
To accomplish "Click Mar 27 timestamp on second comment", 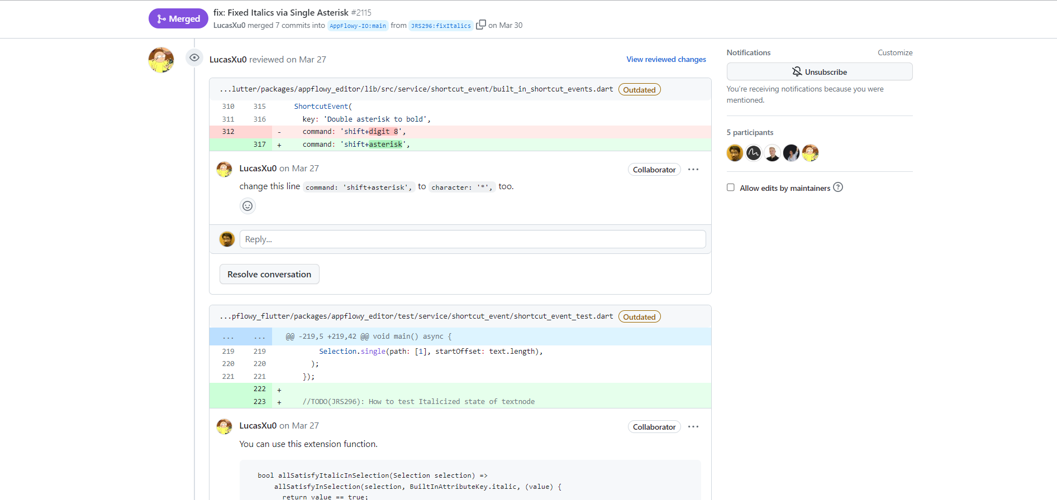I will (x=305, y=426).
